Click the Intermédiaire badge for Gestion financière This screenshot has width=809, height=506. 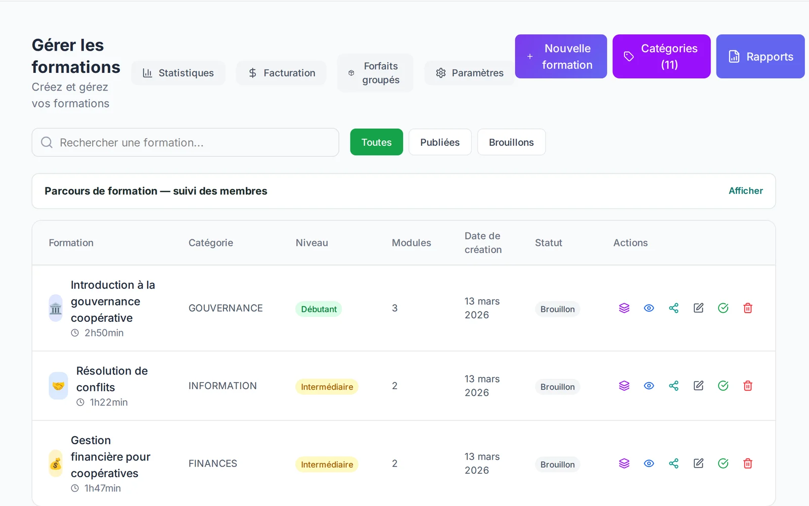tap(327, 465)
